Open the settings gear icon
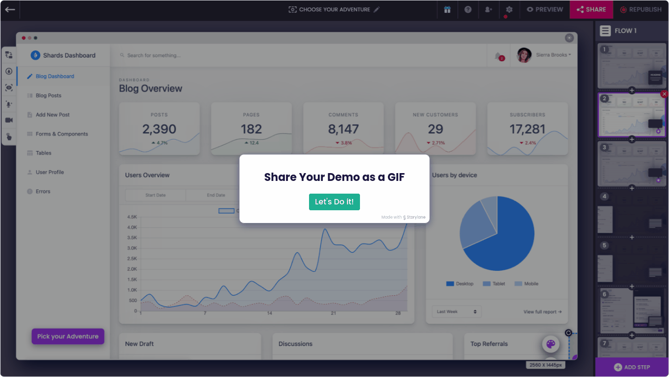This screenshot has width=669, height=377. click(509, 9)
